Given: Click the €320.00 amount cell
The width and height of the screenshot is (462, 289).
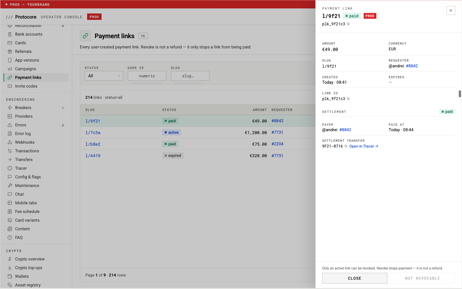Looking at the screenshot, I should 258,156.
